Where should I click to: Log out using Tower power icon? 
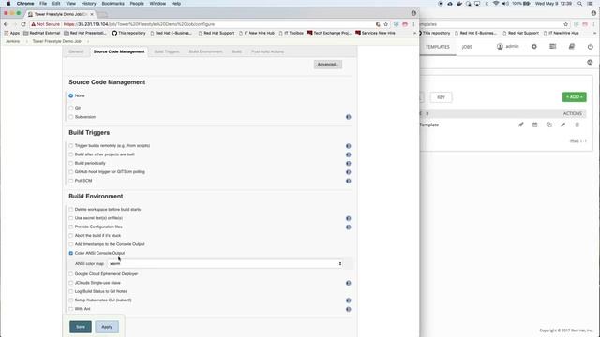(x=591, y=47)
